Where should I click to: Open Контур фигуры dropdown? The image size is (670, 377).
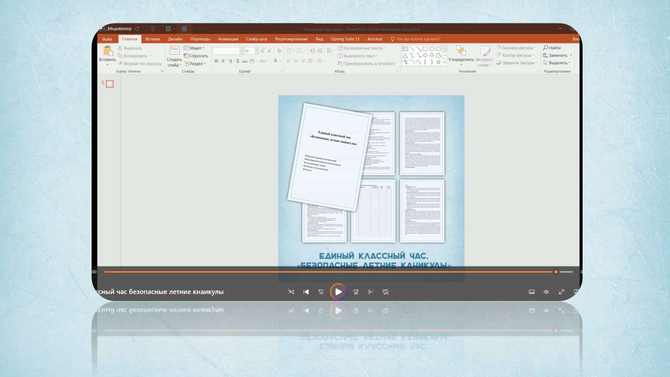tap(515, 56)
